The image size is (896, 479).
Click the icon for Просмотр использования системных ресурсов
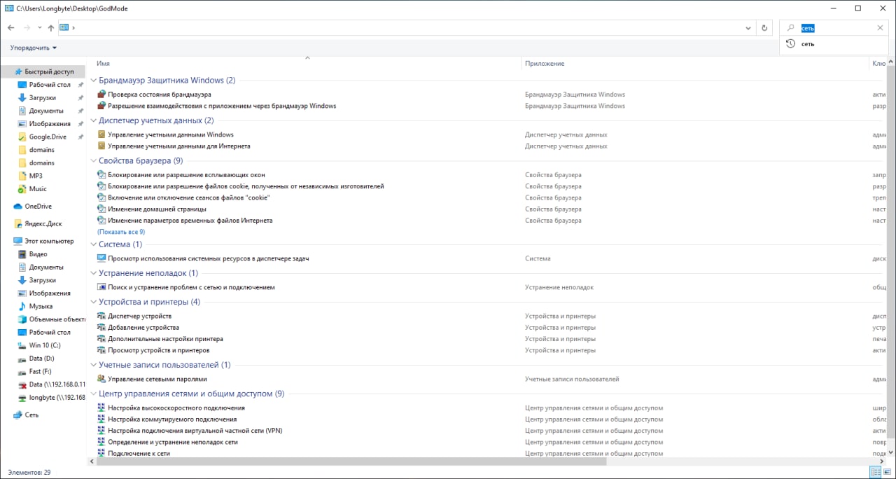pyautogui.click(x=101, y=258)
